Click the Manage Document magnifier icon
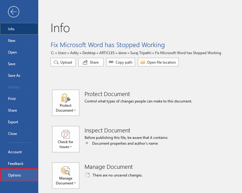Screen dimensions: 242x193 coord(66,170)
